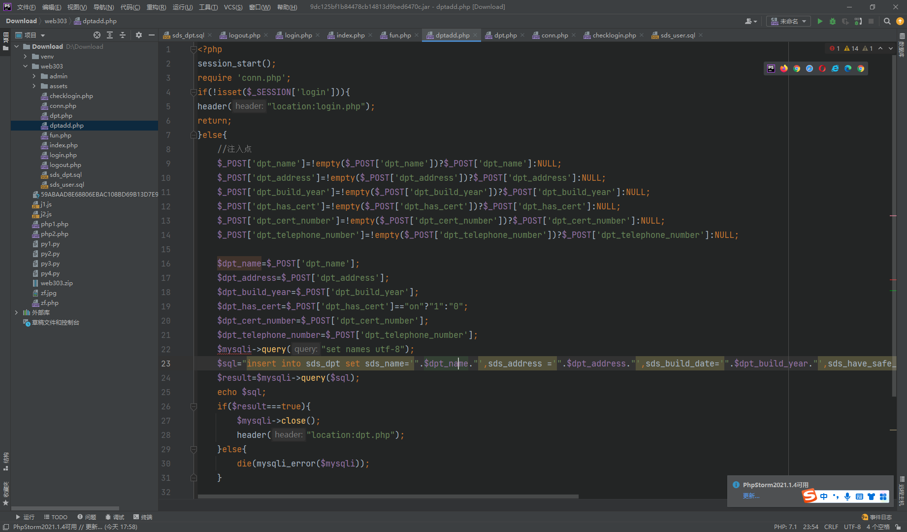
Task: Click the listen for PHP debug connections icon
Action: (x=858, y=21)
